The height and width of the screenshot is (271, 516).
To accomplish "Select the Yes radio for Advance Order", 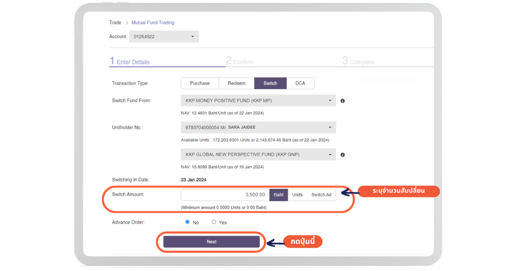I will point(214,222).
